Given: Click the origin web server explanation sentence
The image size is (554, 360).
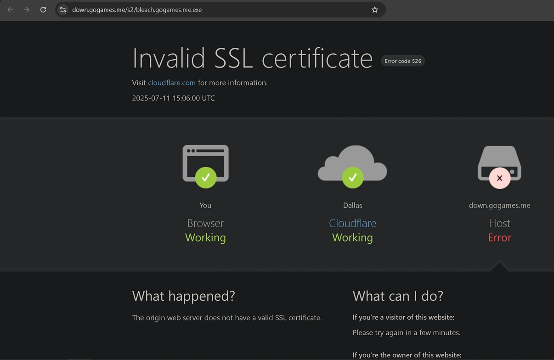Looking at the screenshot, I should click(227, 318).
